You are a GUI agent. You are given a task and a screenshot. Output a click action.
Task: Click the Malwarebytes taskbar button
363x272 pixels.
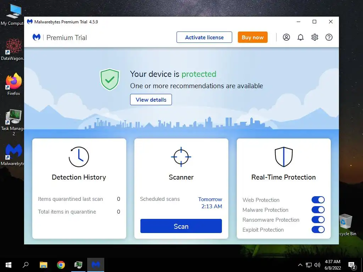coord(96,265)
